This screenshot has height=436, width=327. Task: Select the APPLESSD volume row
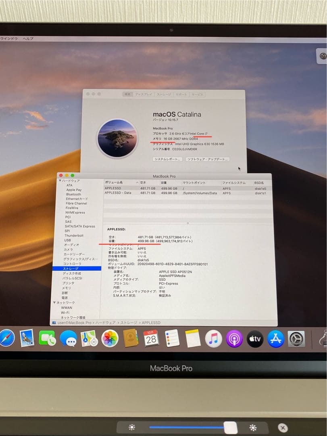pyautogui.click(x=121, y=188)
